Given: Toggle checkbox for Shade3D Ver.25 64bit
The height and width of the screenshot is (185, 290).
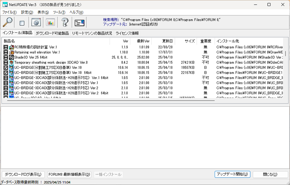Looking at the screenshot, I should coord(6,57).
